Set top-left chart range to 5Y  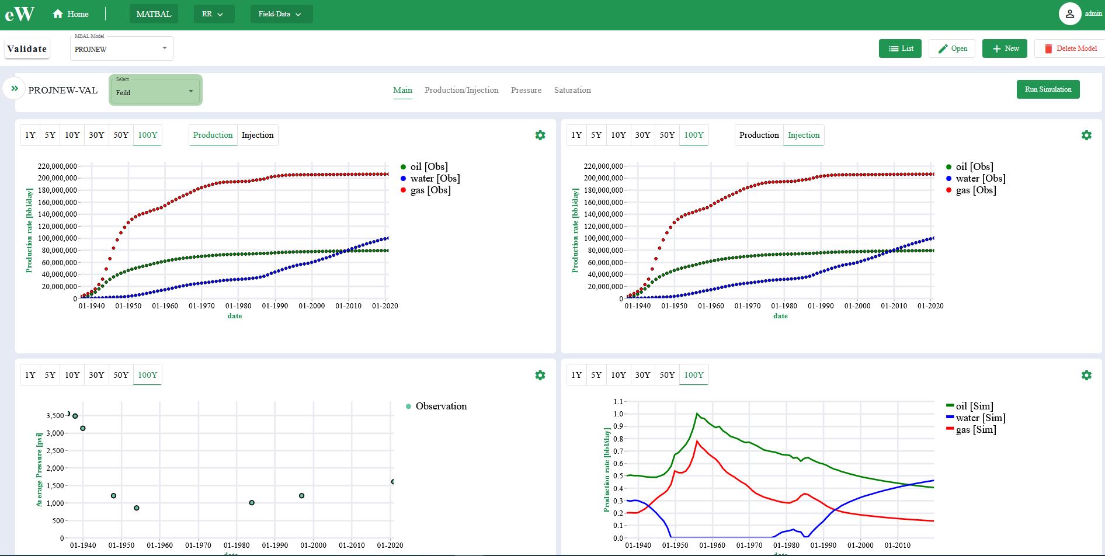50,135
